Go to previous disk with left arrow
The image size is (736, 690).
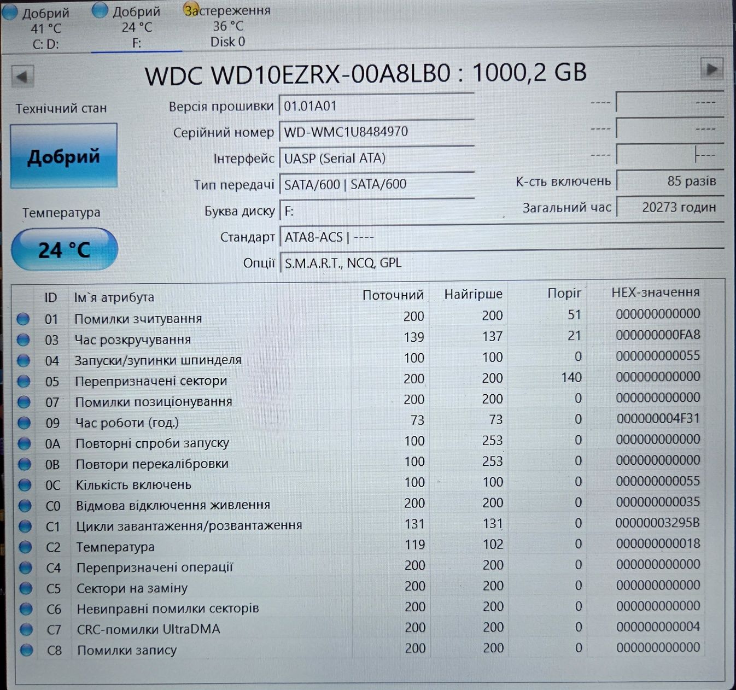22,76
